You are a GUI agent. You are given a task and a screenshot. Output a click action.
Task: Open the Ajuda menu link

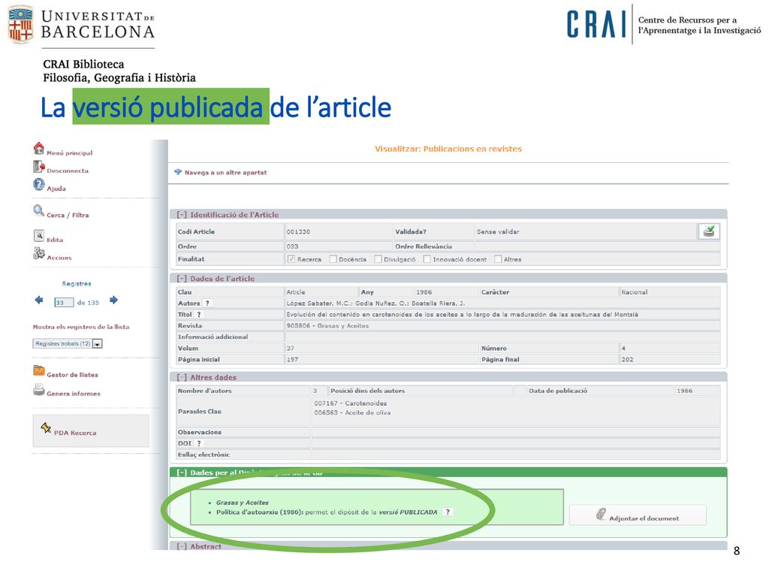pyautogui.click(x=56, y=189)
